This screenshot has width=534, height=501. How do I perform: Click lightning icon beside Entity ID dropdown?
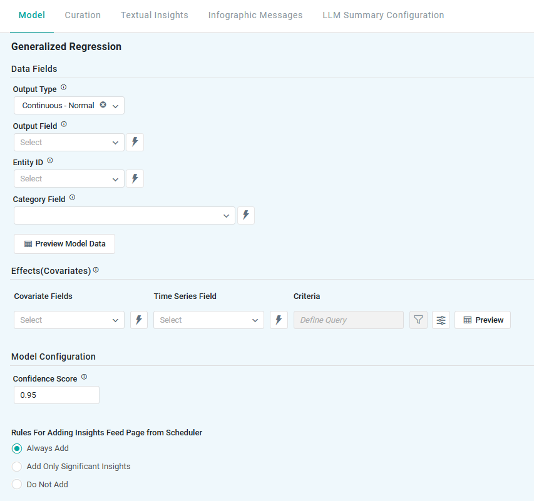point(135,178)
